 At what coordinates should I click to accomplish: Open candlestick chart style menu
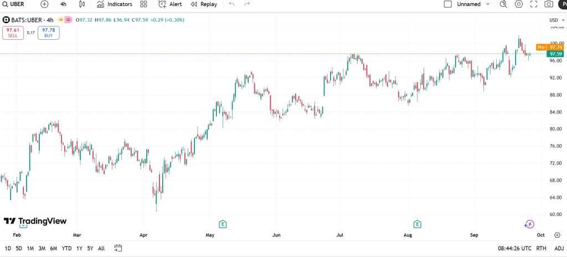click(x=82, y=4)
